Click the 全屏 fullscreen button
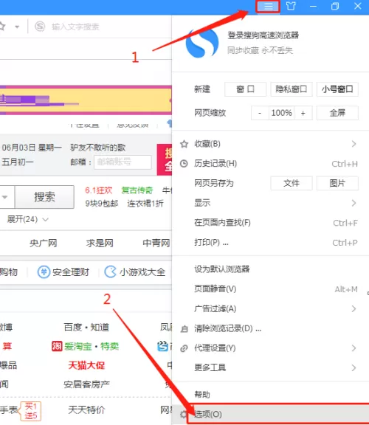This screenshot has width=369, height=425. tap(337, 113)
